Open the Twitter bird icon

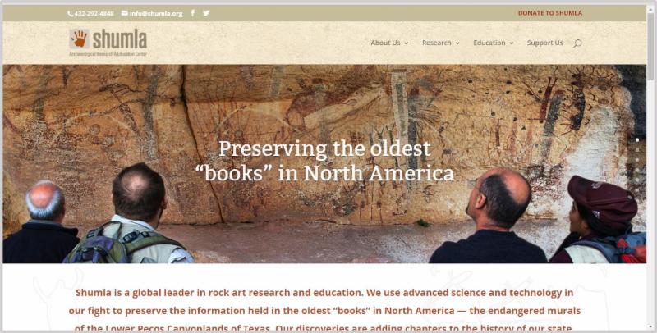pyautogui.click(x=206, y=13)
